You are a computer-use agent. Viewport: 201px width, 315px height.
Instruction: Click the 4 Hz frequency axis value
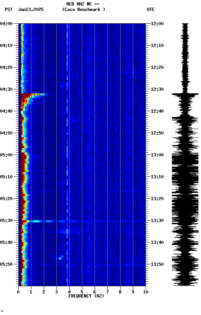(69, 292)
